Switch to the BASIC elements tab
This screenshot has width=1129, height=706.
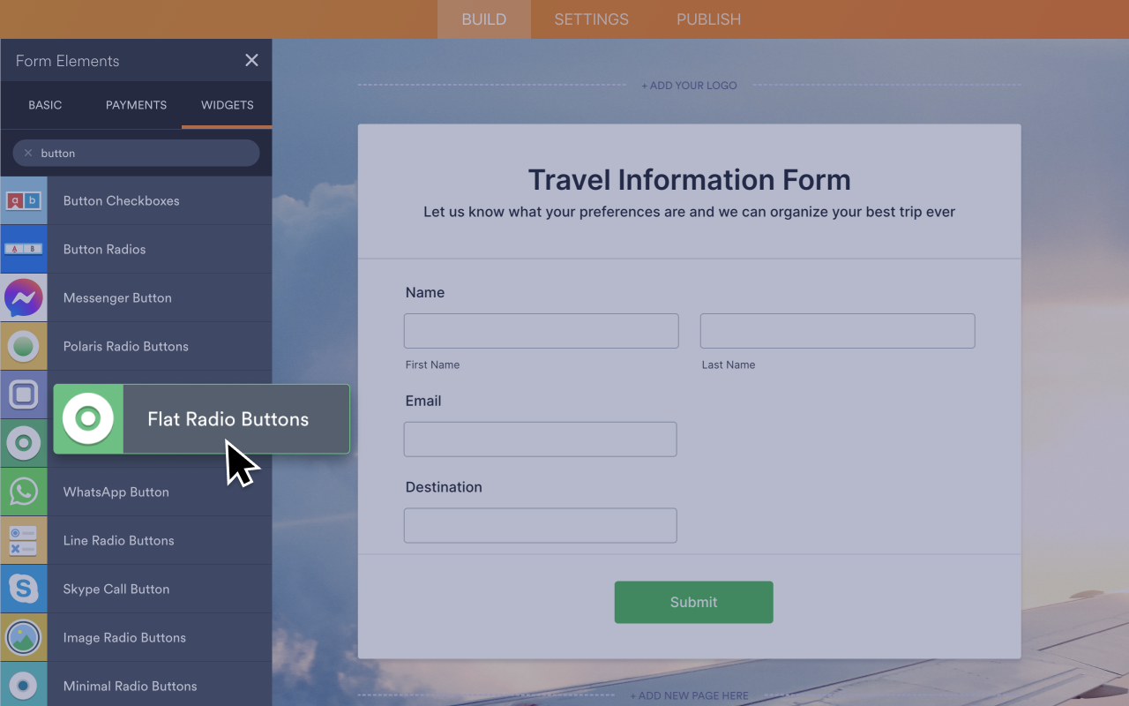pyautogui.click(x=45, y=105)
